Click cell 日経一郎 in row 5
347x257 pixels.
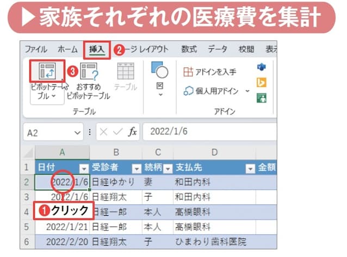click(x=116, y=227)
